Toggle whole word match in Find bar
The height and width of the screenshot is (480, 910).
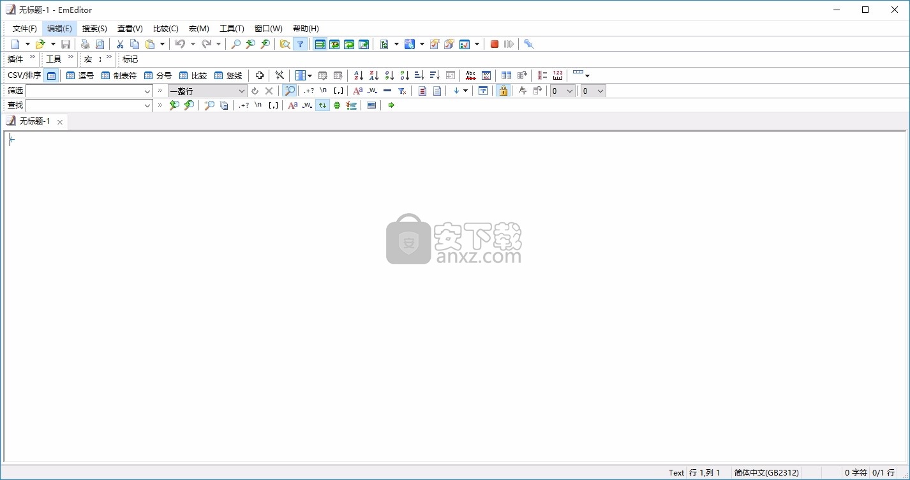(x=308, y=105)
